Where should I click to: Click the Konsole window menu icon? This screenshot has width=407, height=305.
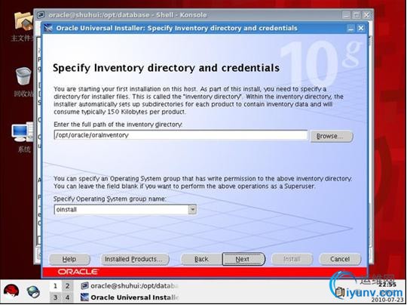(41, 15)
